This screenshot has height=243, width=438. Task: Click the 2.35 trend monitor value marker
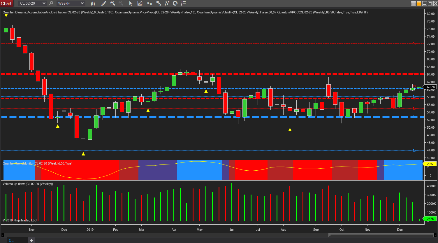(430, 164)
